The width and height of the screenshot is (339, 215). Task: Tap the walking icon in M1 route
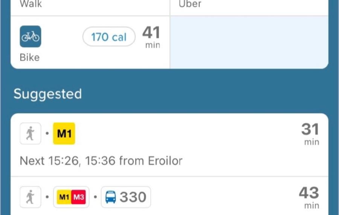coord(31,134)
